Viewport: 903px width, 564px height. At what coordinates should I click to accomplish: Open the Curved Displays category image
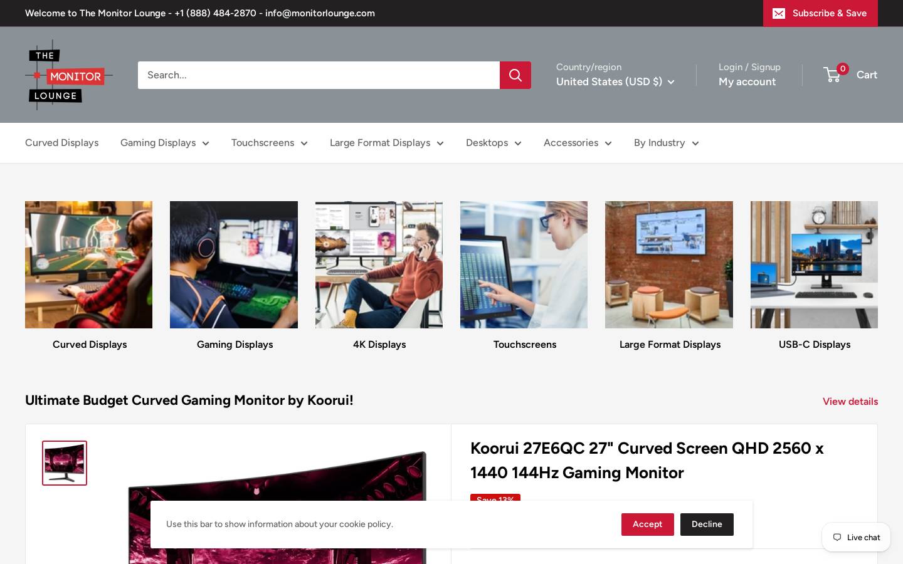pos(88,264)
